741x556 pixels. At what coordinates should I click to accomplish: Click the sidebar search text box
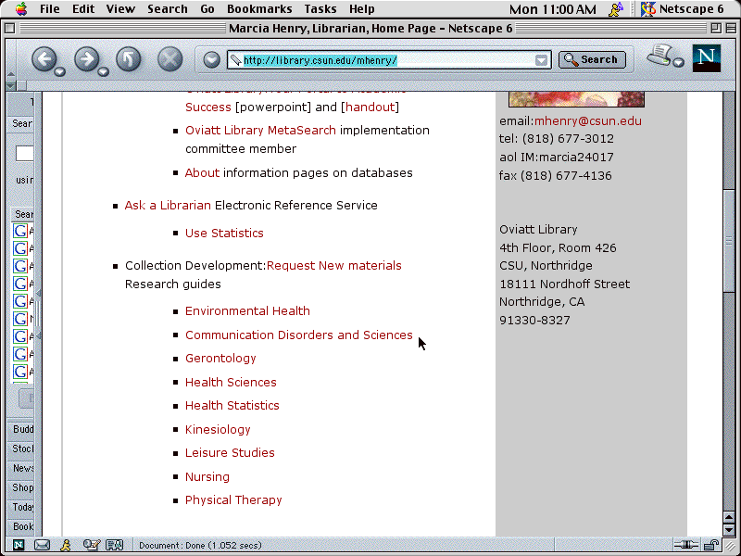coord(25,154)
